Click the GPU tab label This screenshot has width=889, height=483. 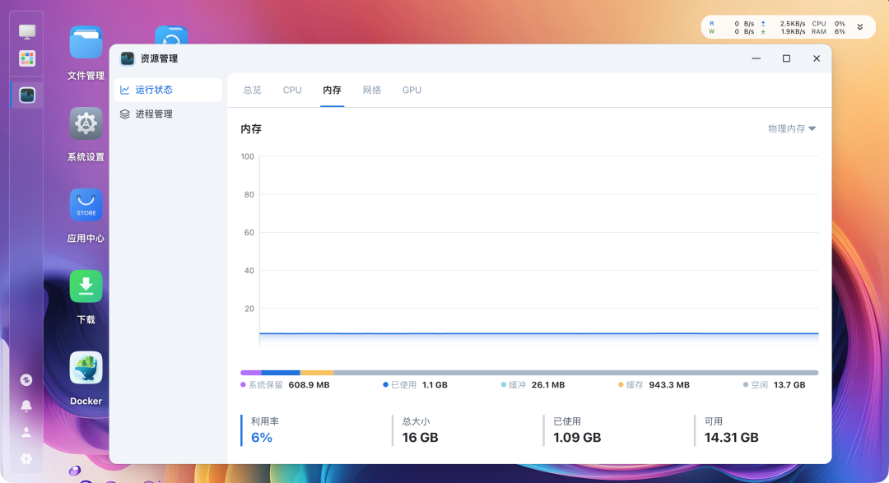[x=412, y=90]
